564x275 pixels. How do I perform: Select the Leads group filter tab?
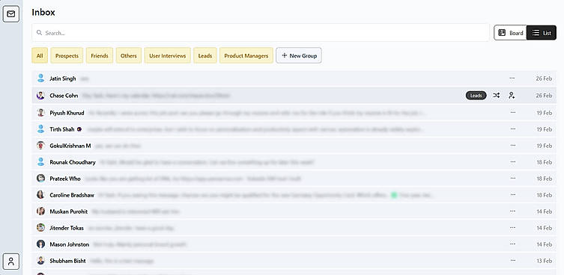click(x=205, y=55)
